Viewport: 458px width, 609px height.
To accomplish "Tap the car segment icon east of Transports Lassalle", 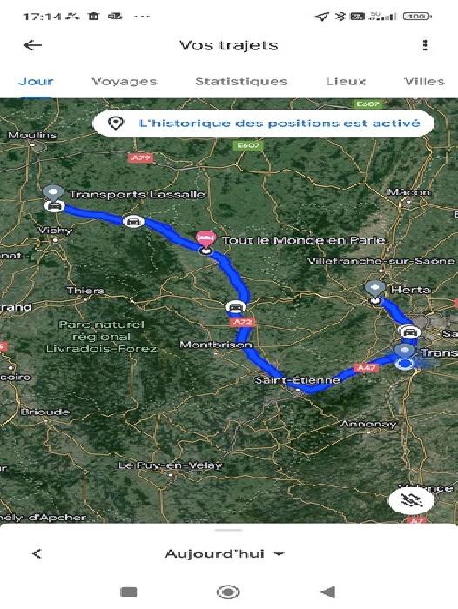I will (133, 221).
